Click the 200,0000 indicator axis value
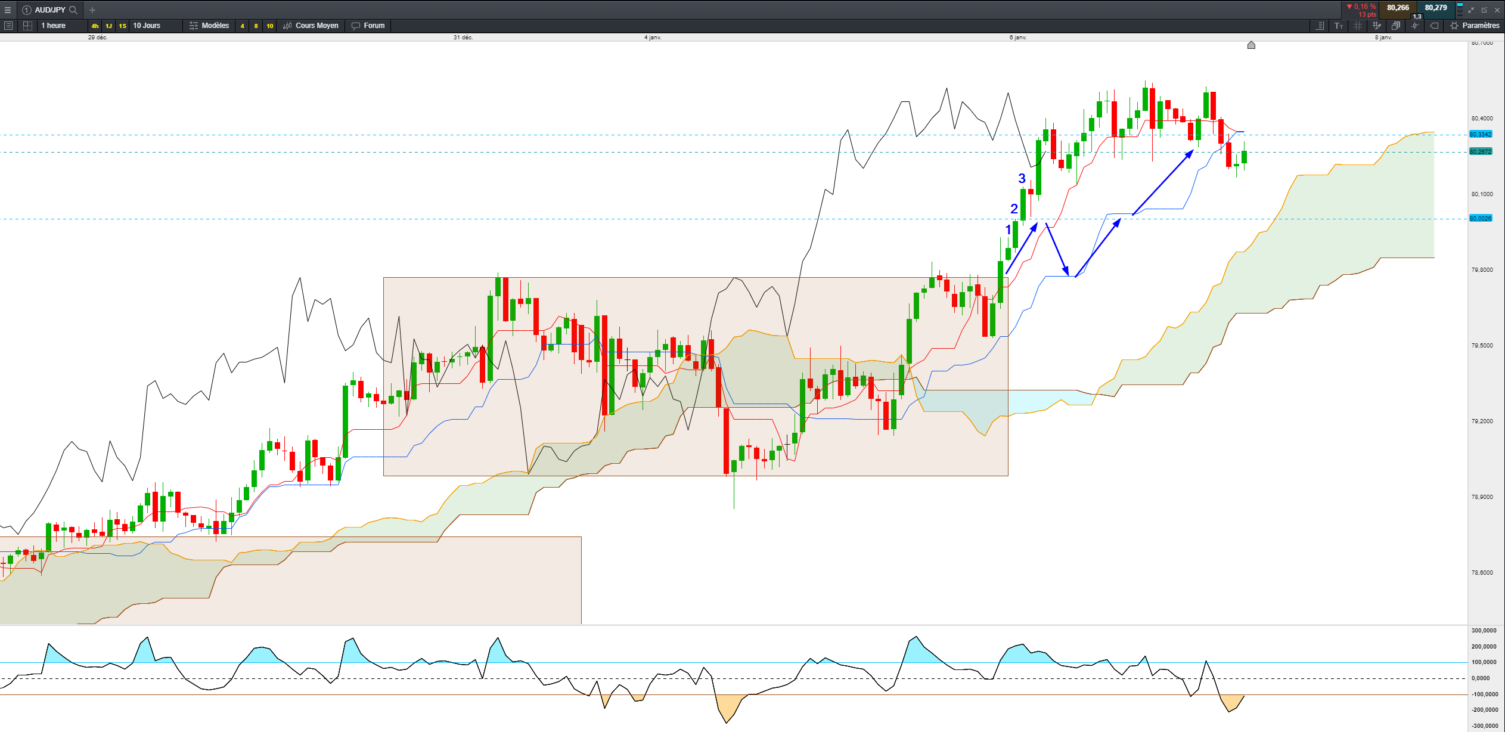This screenshot has height=732, width=1505. point(1484,647)
